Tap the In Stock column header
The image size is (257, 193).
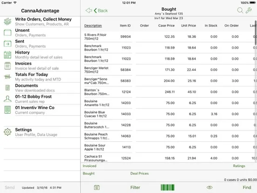[x=211, y=26]
